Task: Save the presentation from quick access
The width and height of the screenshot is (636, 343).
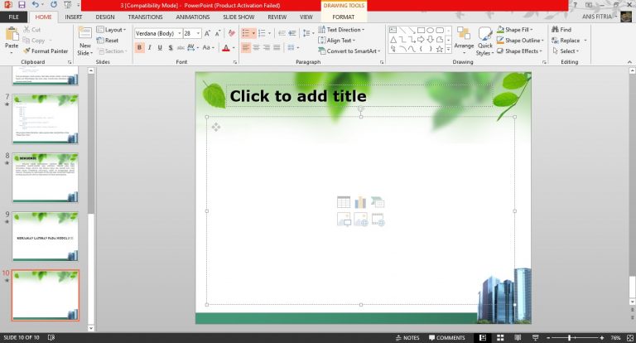Action: [22, 5]
